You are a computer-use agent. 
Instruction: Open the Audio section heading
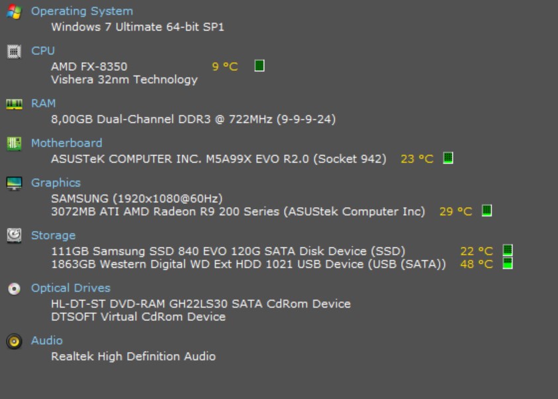pos(47,341)
